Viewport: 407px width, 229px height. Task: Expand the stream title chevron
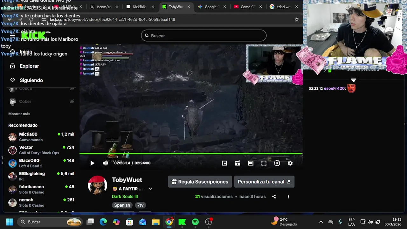(150, 189)
